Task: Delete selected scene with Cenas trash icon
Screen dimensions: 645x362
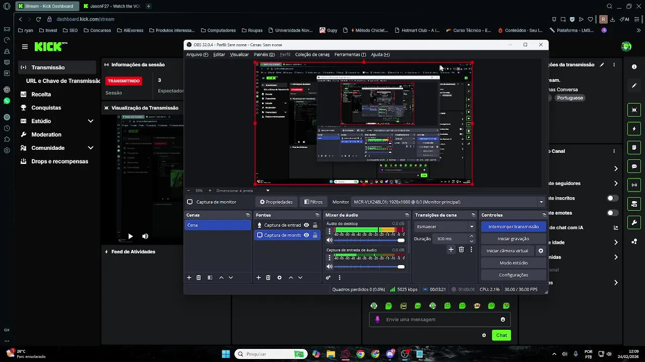Action: (199, 278)
